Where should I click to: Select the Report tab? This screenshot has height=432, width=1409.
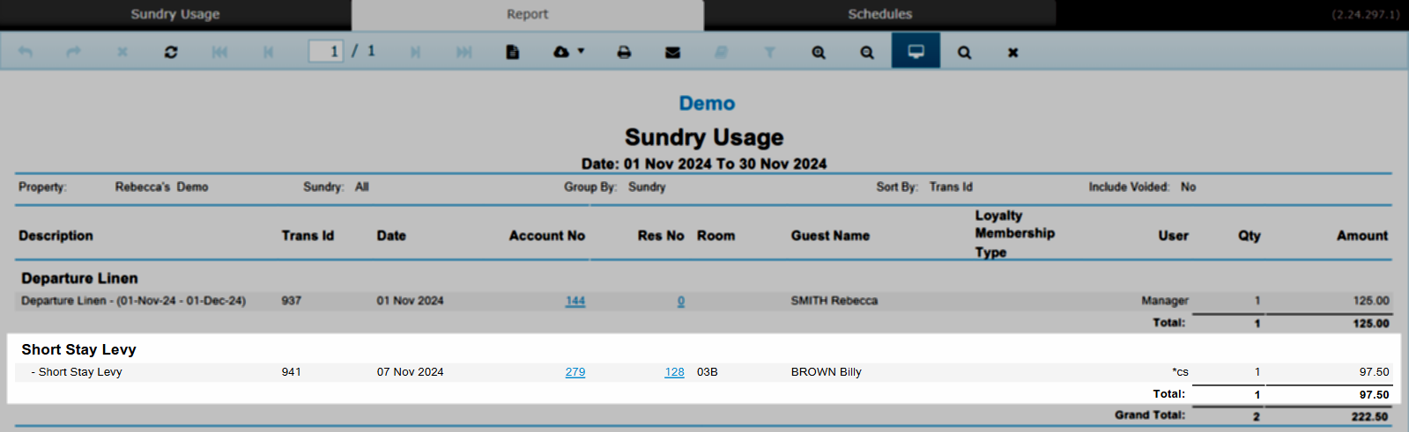[527, 14]
